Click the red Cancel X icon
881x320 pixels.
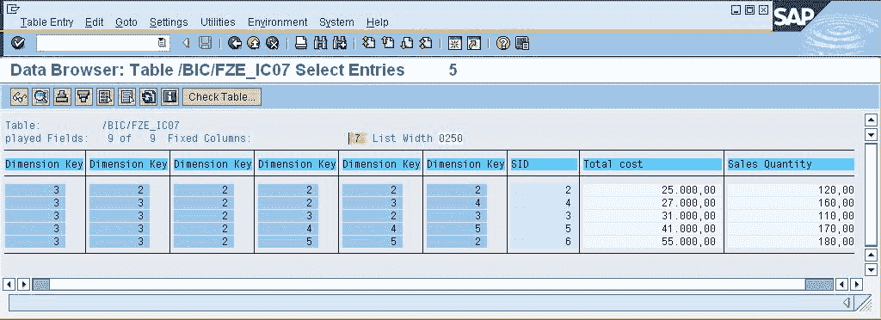273,43
